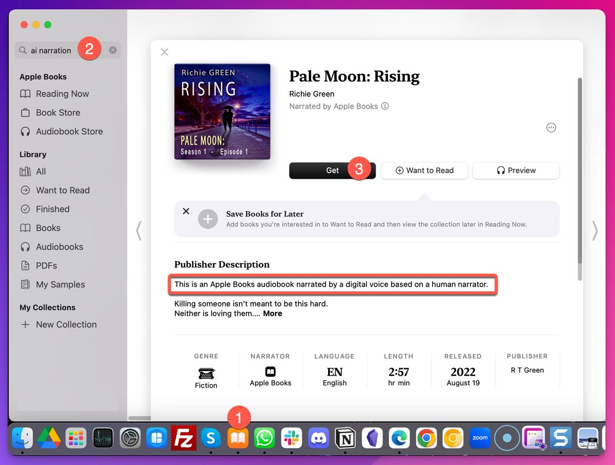615x465 pixels.
Task: Open Google Chrome from the dock
Action: pos(426,438)
